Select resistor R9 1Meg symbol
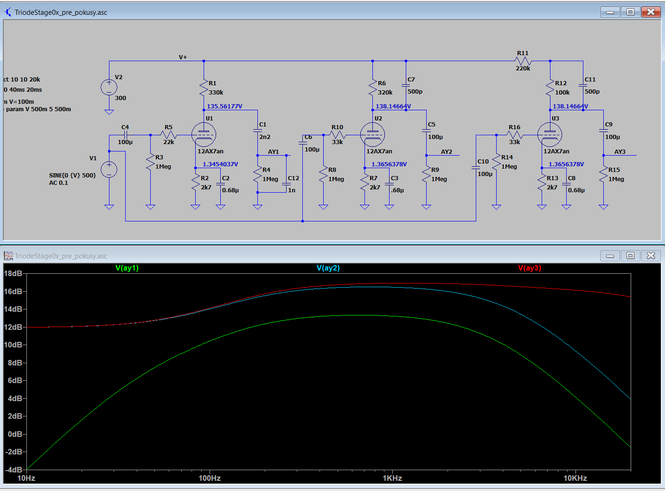This screenshot has width=665, height=491. pyautogui.click(x=426, y=175)
